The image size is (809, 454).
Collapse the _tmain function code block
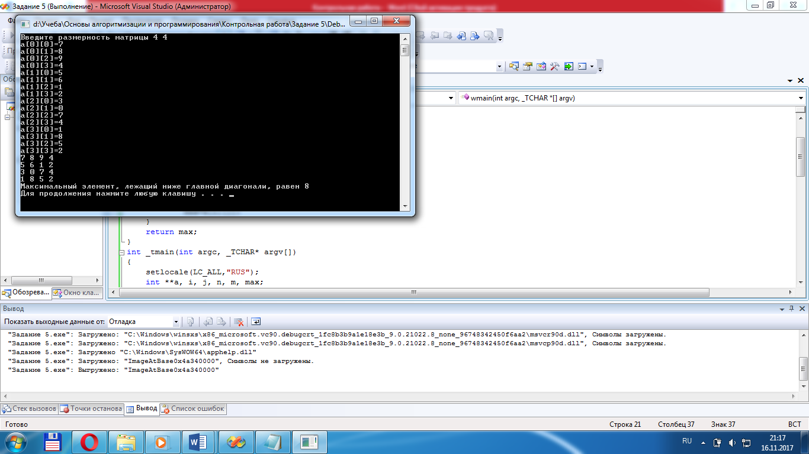tap(122, 252)
